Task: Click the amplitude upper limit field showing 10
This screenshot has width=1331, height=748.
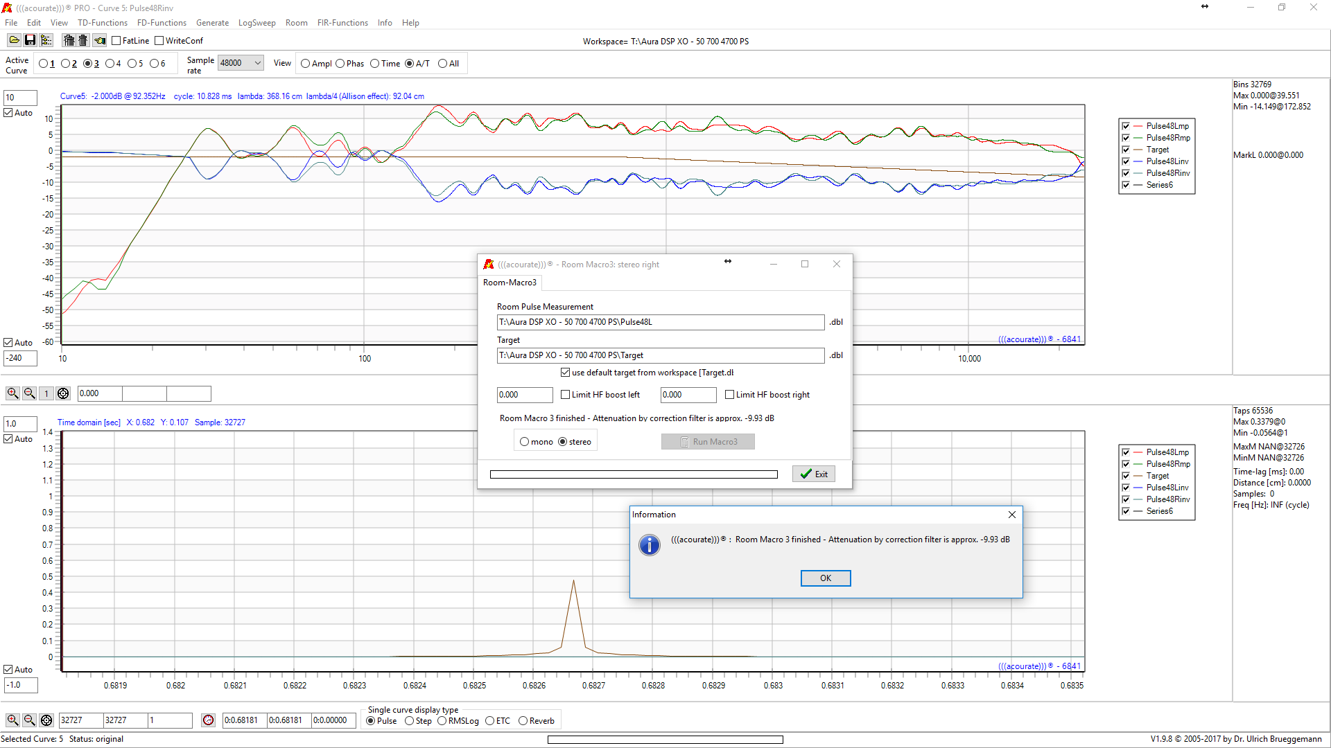Action: (20, 98)
